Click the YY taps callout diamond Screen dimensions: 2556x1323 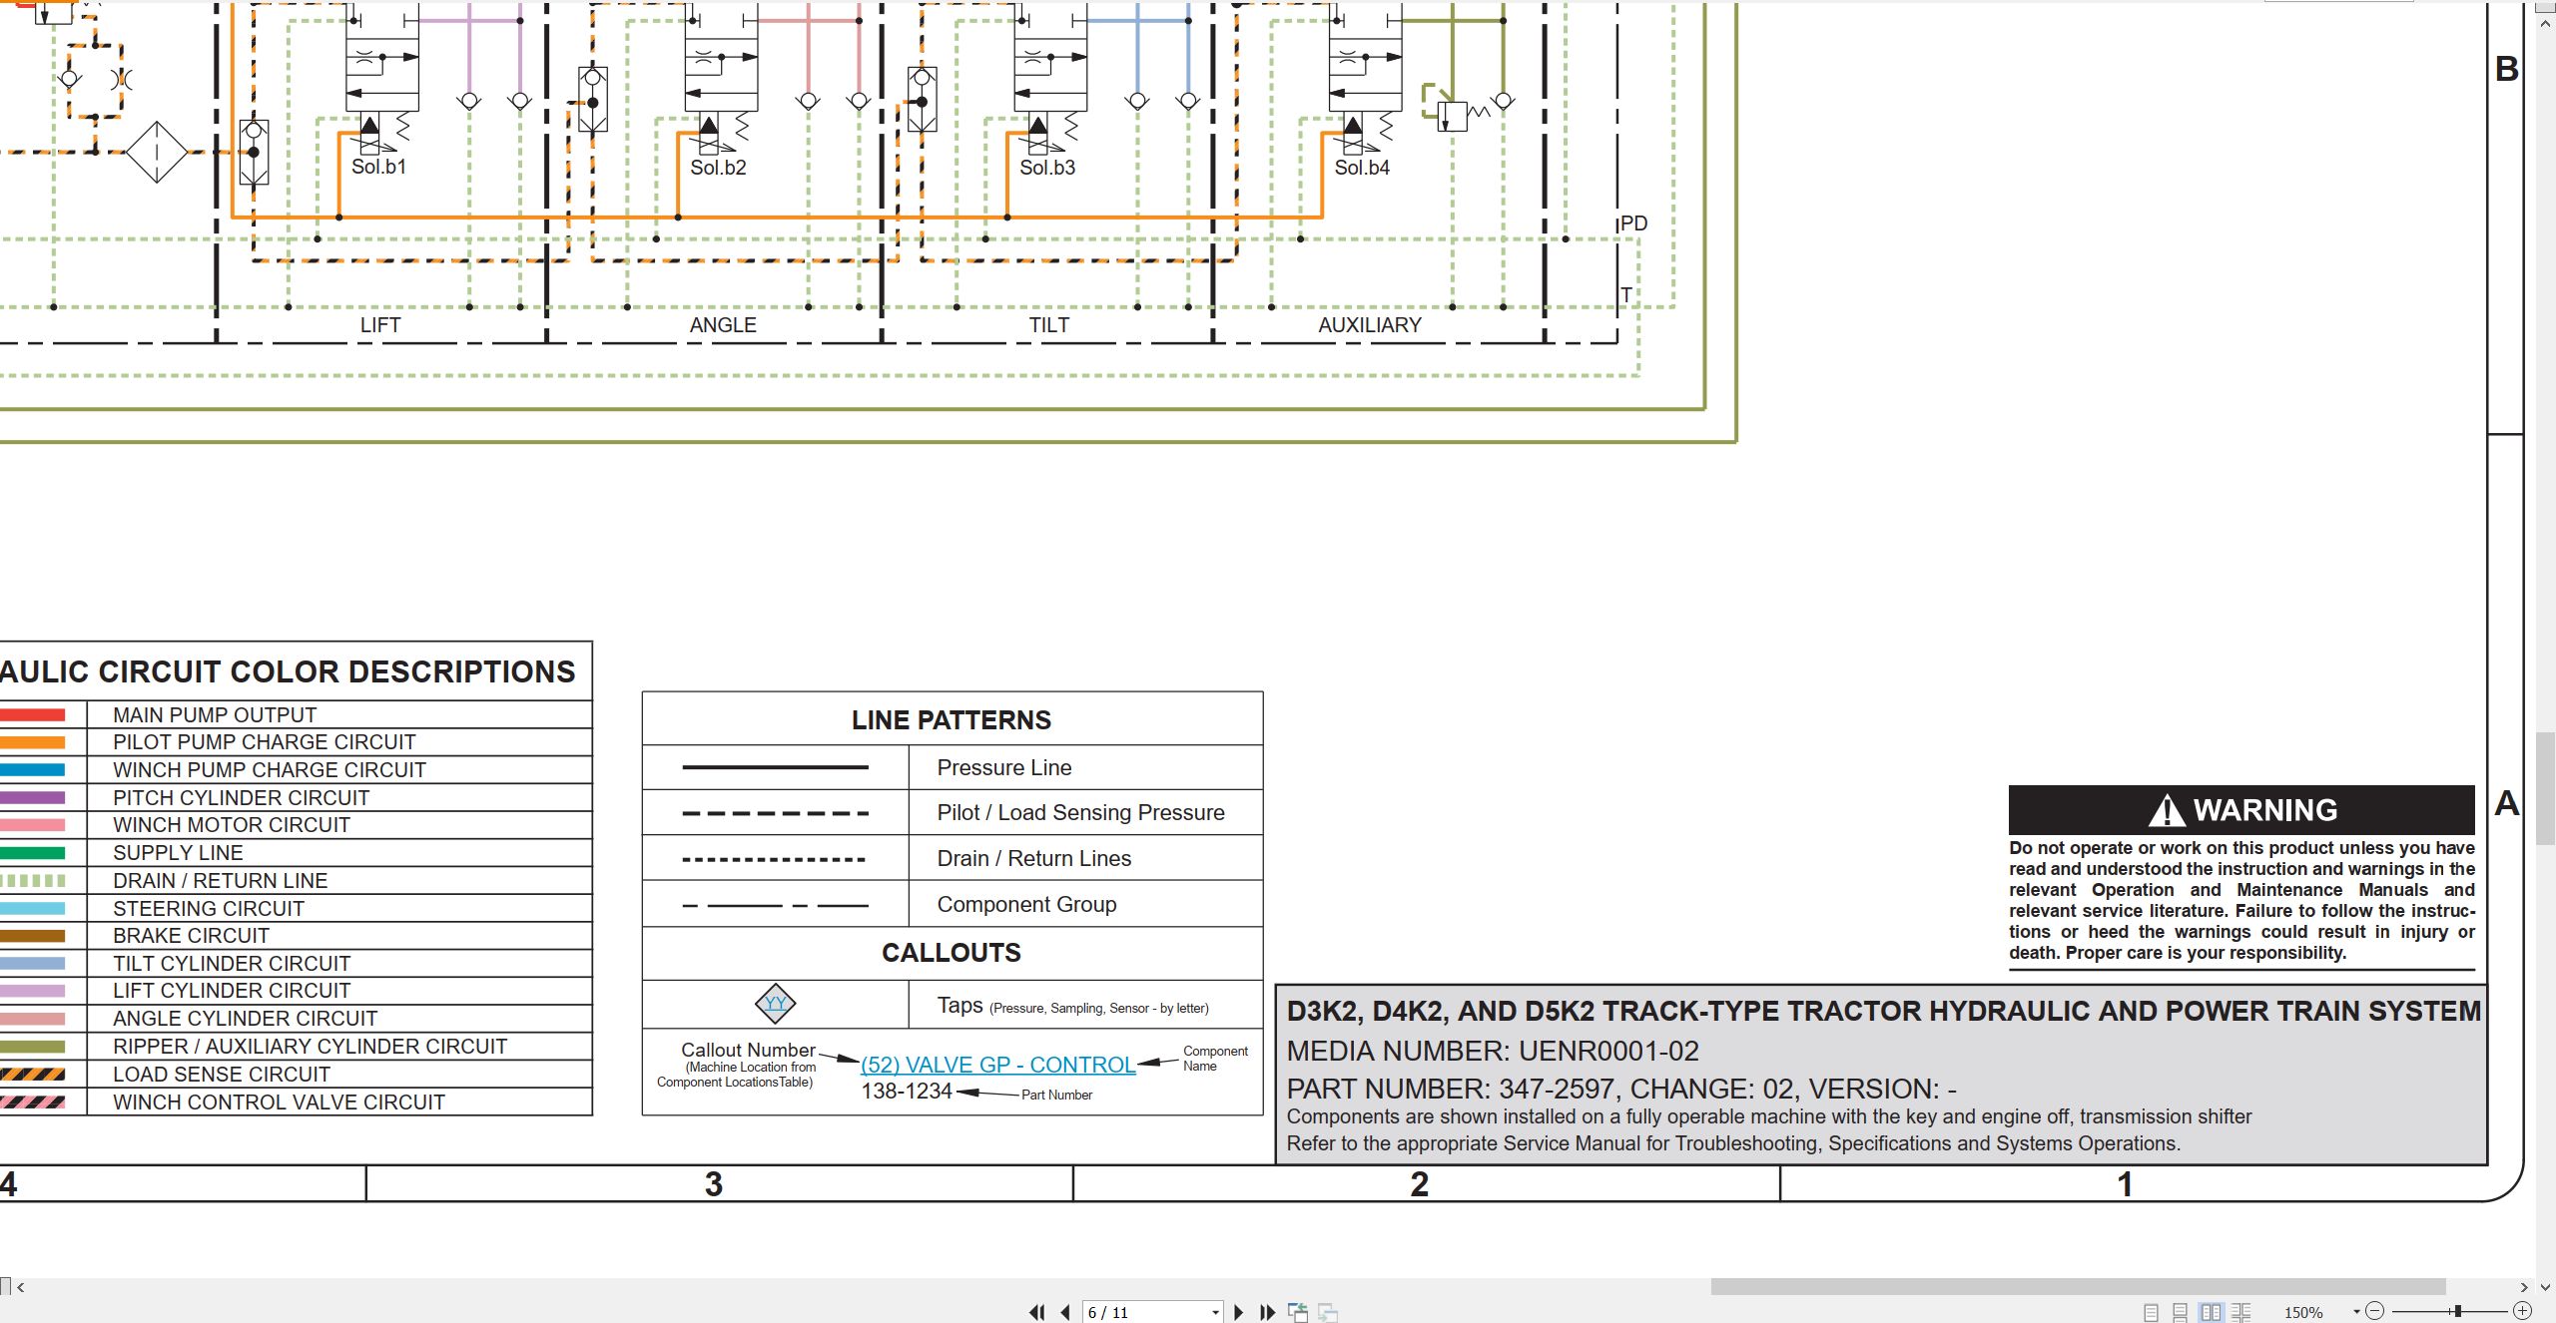776,1003
